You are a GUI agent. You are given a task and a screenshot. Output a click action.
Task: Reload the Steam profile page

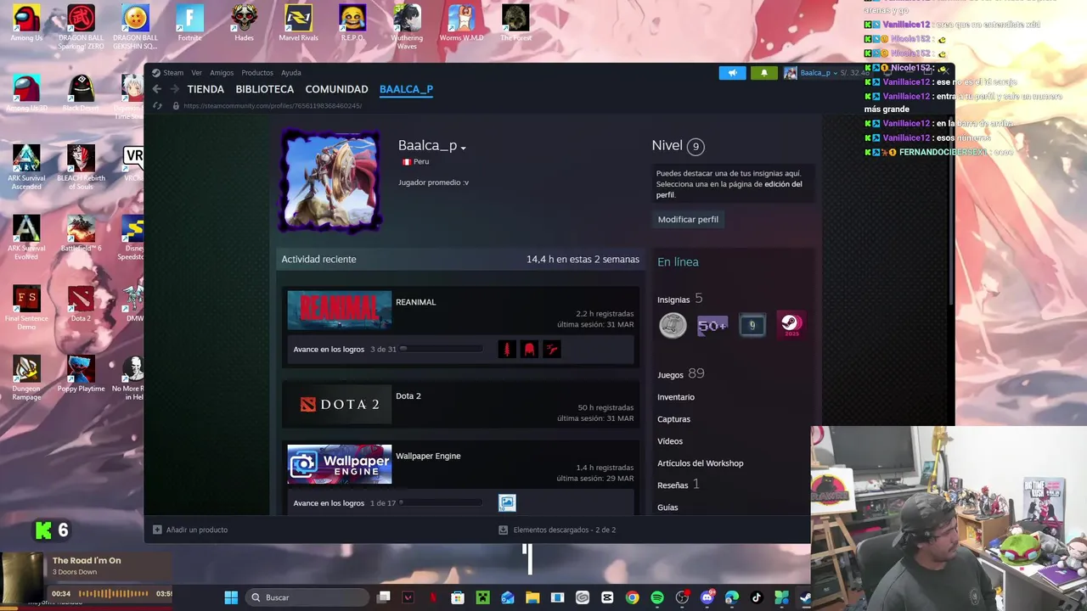(157, 106)
